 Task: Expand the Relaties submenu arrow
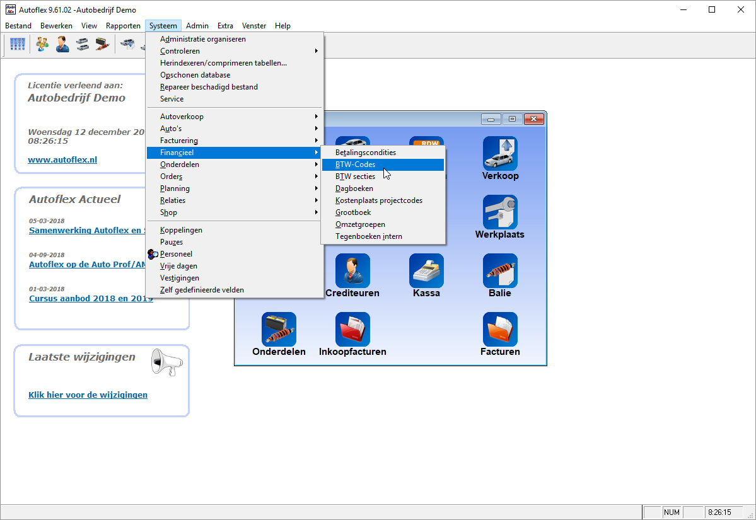click(x=317, y=200)
